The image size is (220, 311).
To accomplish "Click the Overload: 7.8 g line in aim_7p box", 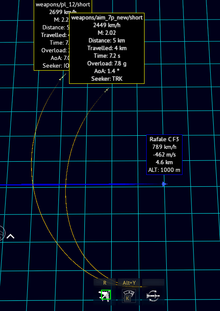I will coord(107,63).
